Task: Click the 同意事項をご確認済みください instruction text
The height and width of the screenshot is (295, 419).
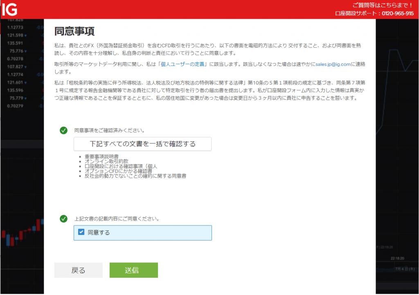Action: point(110,130)
